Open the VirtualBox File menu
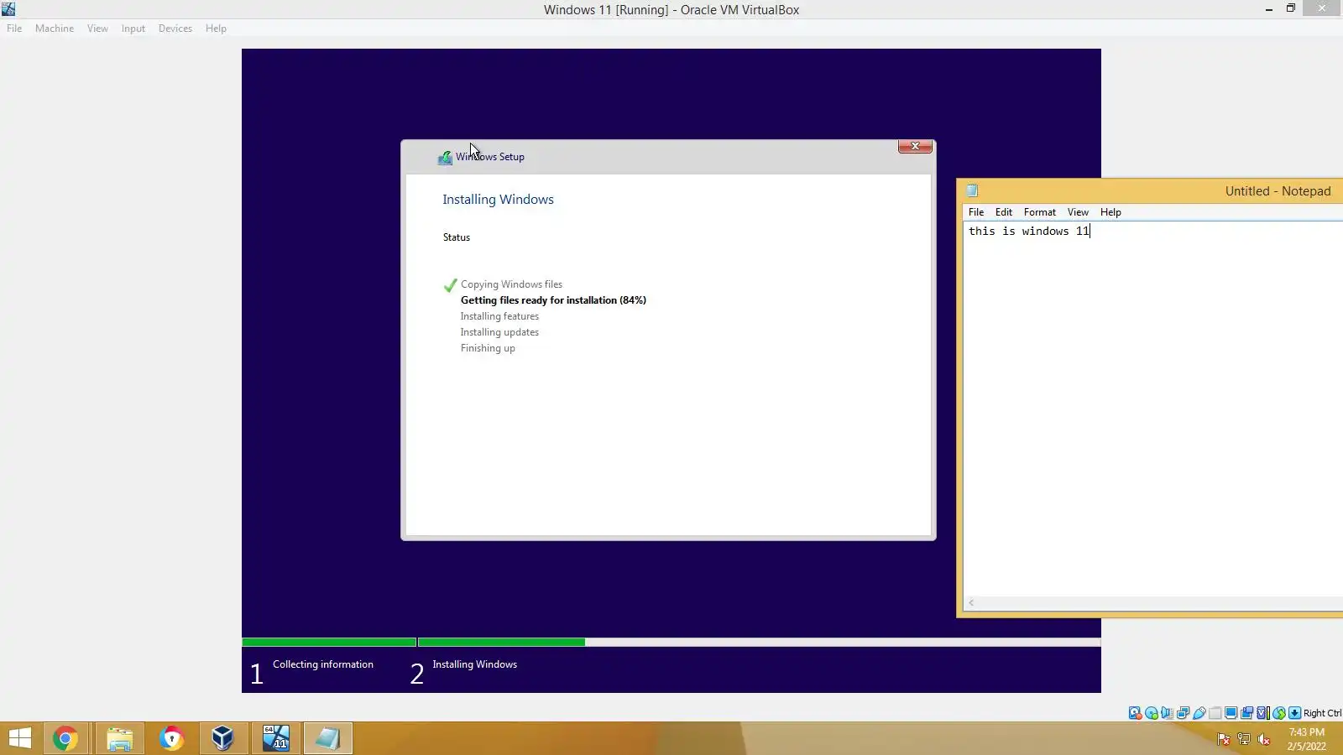Image resolution: width=1343 pixels, height=755 pixels. [x=14, y=29]
